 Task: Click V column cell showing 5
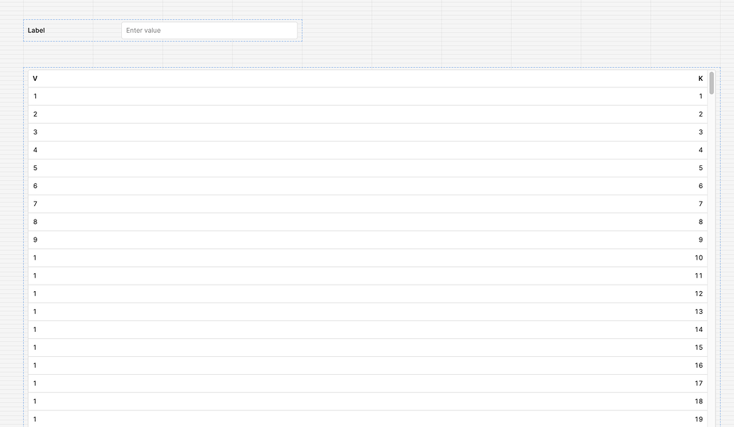[x=35, y=167]
